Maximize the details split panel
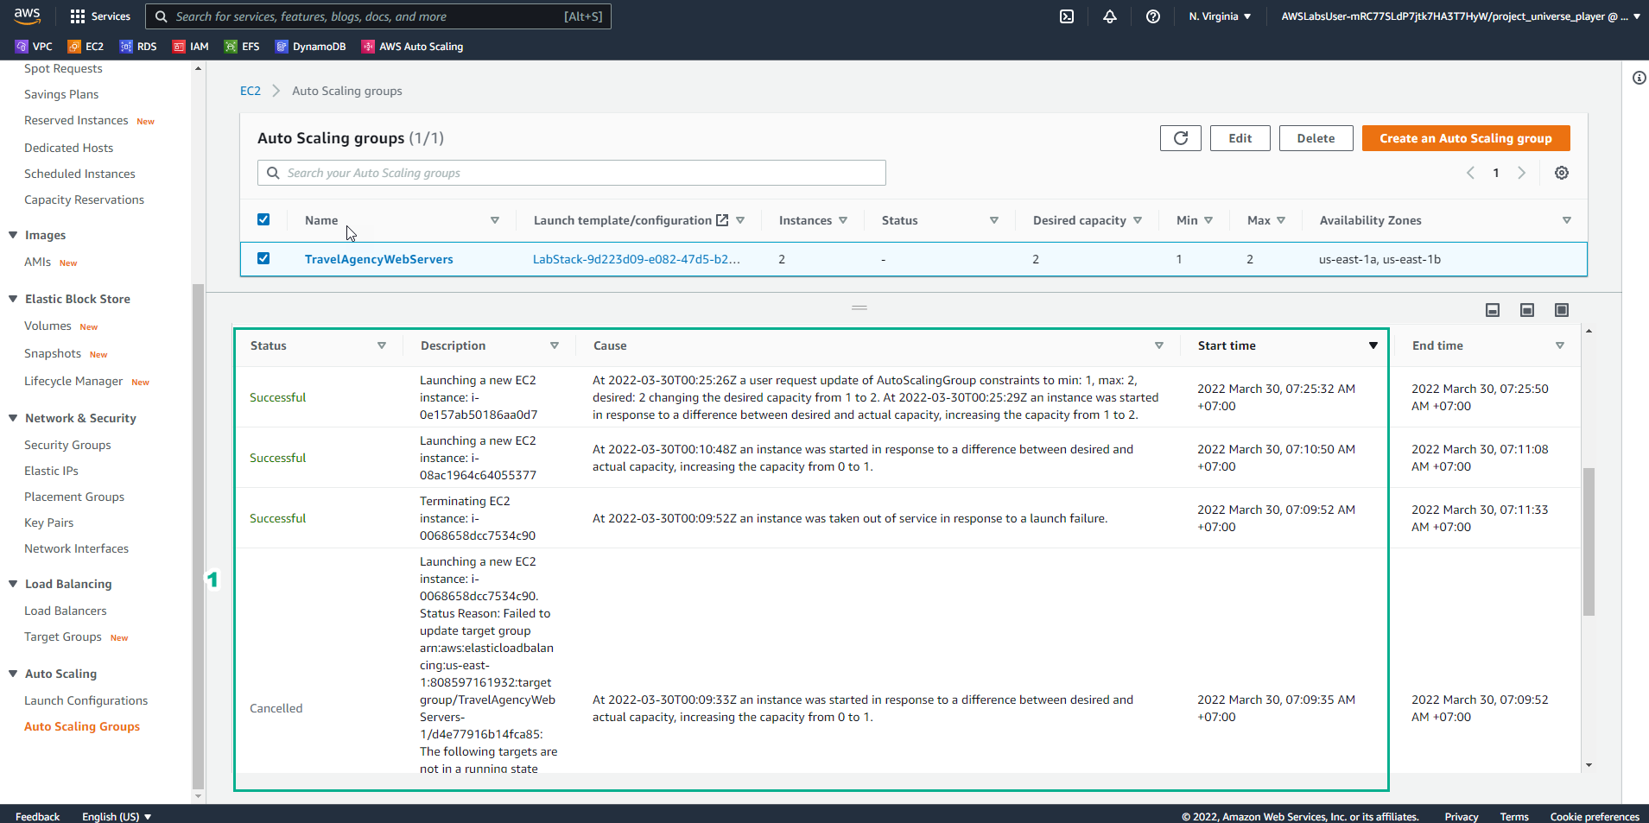The image size is (1649, 823). pyautogui.click(x=1562, y=310)
